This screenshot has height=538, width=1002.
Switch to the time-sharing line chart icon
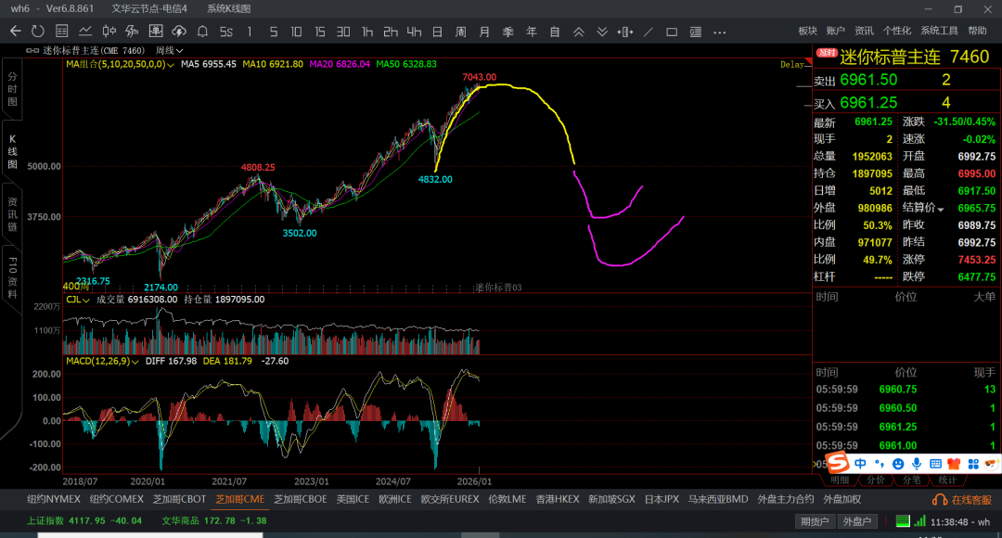[85, 32]
